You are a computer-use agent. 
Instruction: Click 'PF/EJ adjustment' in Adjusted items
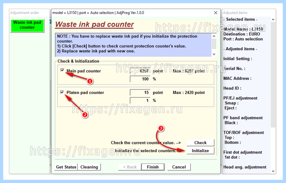pos(240,98)
